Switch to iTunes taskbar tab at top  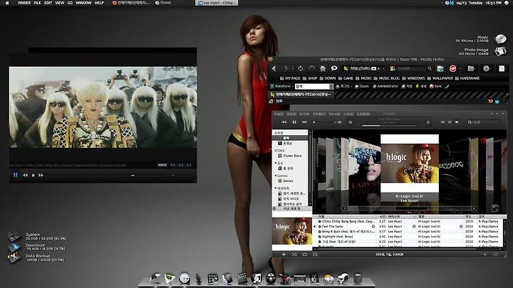click(x=164, y=3)
